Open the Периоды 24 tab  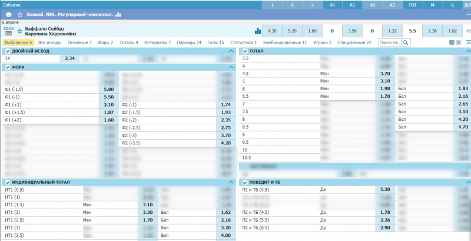(189, 43)
